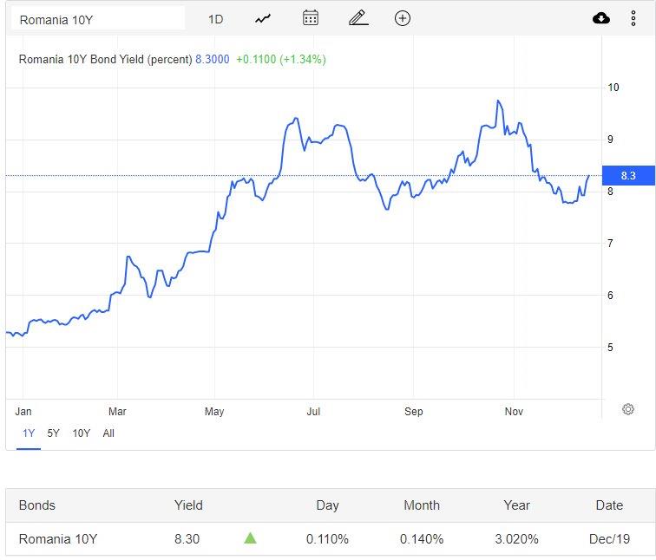Click the Nov label on the time axis

(514, 411)
